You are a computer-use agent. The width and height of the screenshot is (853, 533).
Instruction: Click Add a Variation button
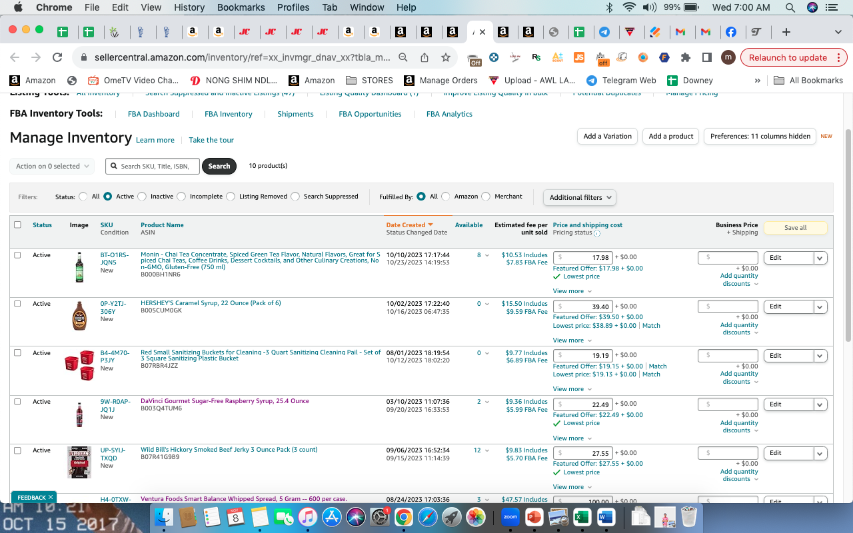[x=607, y=136]
